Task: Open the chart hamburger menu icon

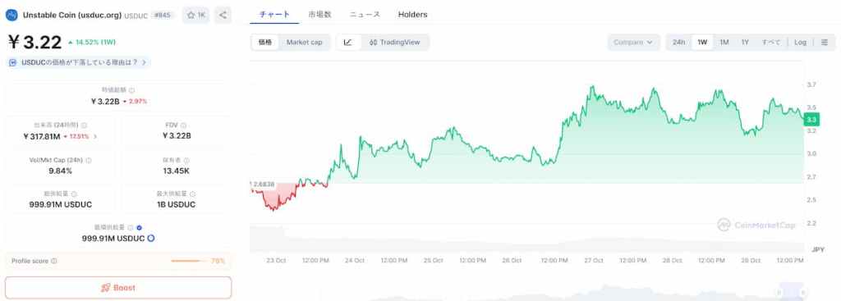Action: tap(825, 43)
